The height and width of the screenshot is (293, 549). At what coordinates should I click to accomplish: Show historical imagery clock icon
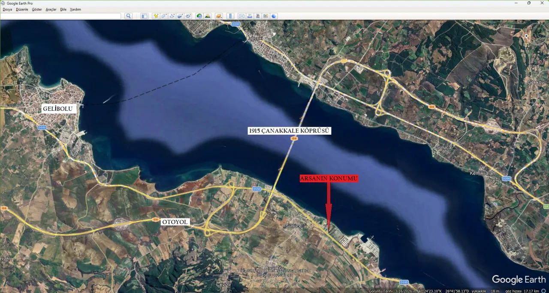[x=199, y=16]
